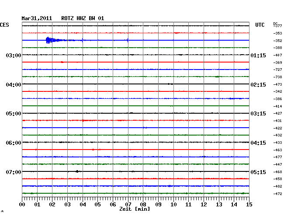This screenshot has height=216, width=284.
Task: Select DC offset value -422
Action: pos(278,128)
